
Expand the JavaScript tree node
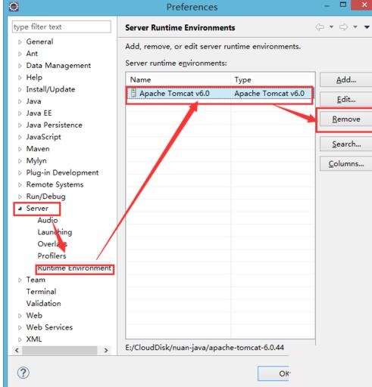click(x=20, y=137)
